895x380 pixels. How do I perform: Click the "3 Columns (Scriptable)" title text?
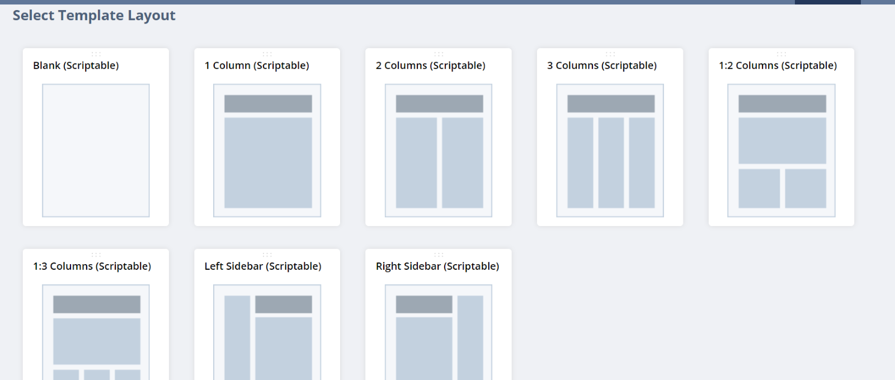tap(602, 65)
